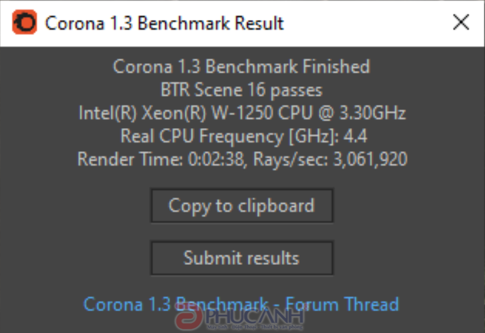485x333 pixels.
Task: Click the 0:02:38 render time value
Action: click(x=217, y=159)
